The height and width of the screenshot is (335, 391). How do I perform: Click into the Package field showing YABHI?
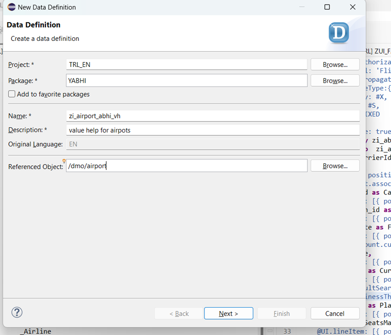pyautogui.click(x=186, y=81)
